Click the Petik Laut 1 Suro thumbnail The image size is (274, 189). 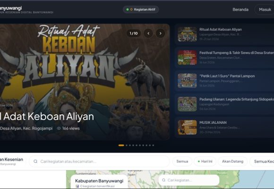click(x=187, y=81)
